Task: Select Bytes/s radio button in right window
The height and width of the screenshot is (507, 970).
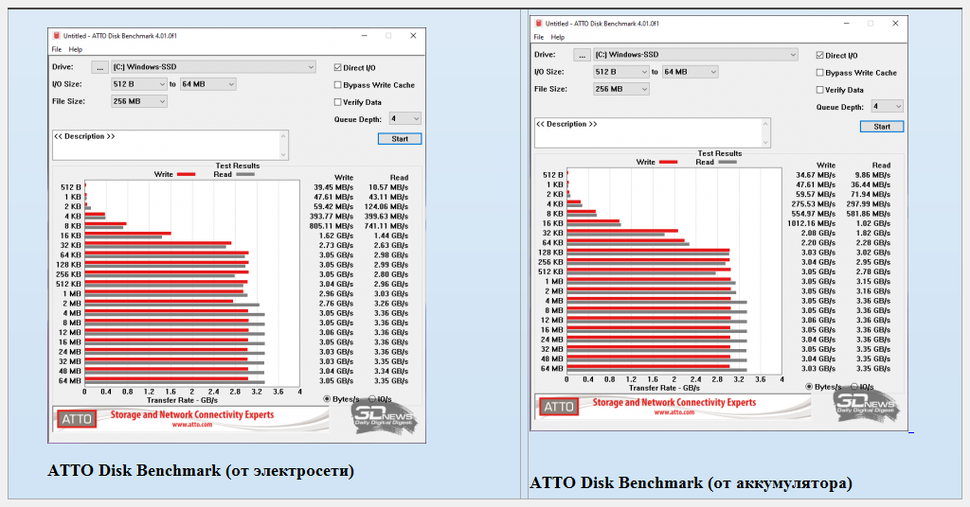Action: tap(809, 387)
